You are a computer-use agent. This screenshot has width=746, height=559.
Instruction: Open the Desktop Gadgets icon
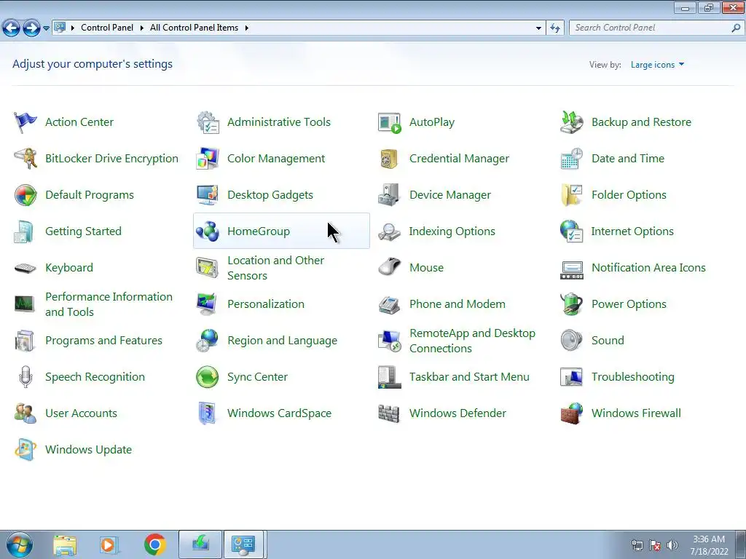208,195
